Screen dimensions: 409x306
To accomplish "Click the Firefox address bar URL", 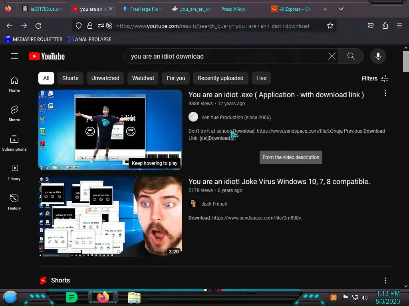I will [x=212, y=26].
